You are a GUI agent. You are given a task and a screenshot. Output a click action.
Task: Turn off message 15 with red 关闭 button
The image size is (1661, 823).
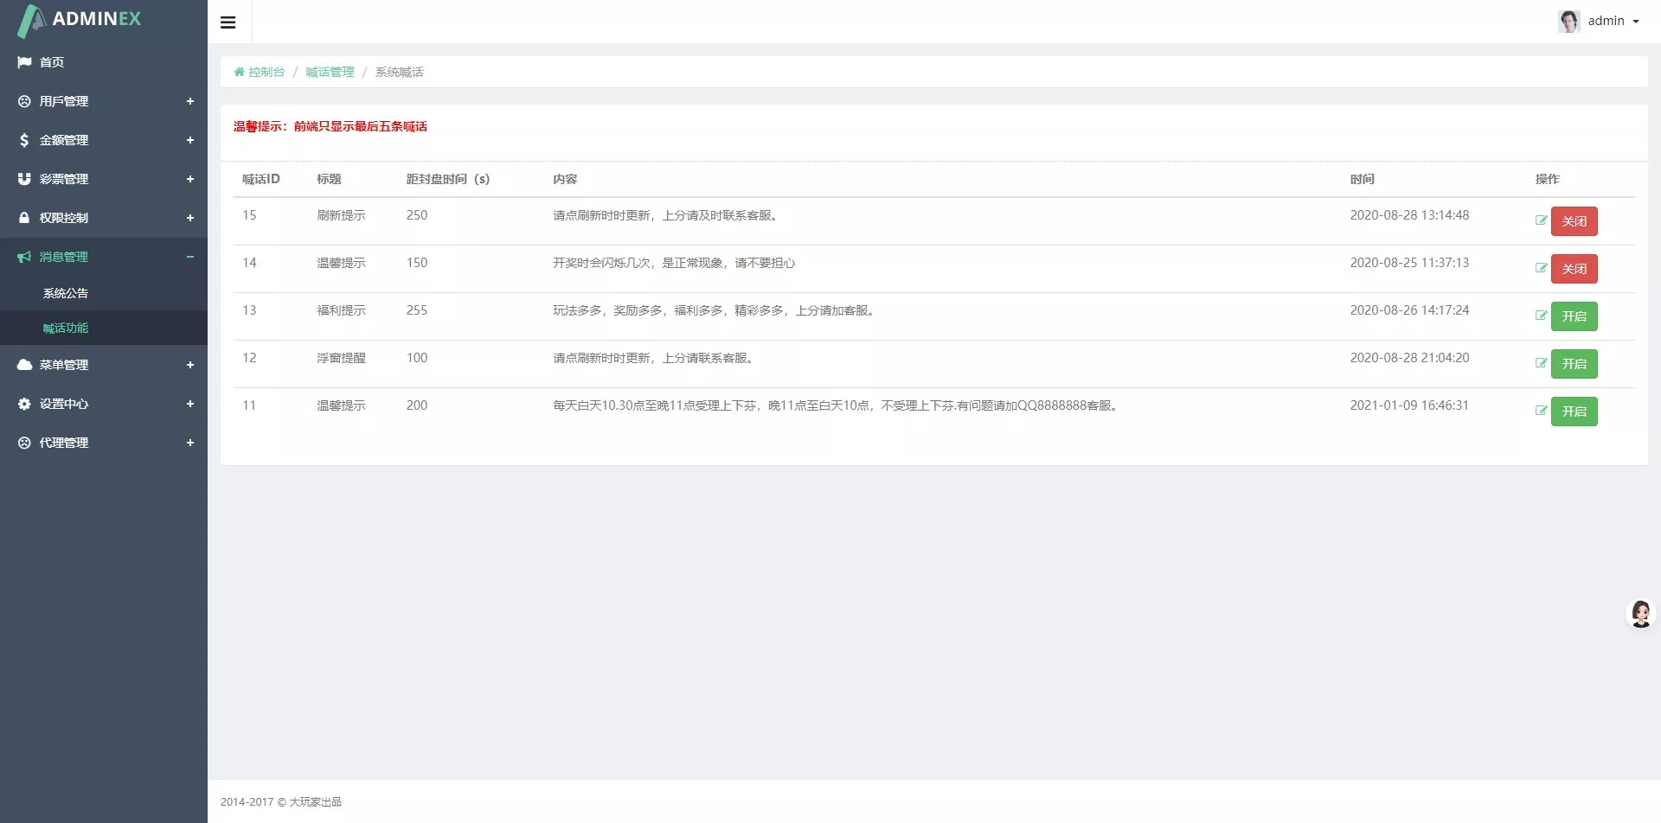tap(1574, 221)
